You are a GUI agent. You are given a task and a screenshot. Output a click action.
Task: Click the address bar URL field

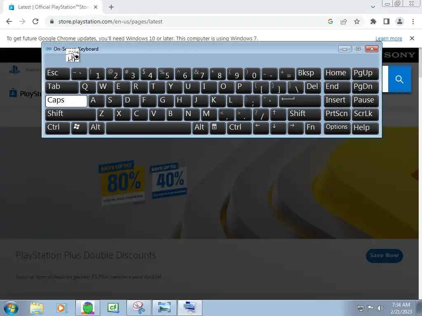point(186,21)
